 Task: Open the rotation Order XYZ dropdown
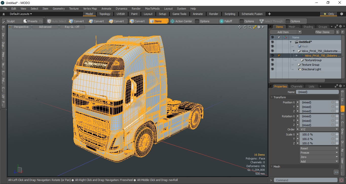319,129
